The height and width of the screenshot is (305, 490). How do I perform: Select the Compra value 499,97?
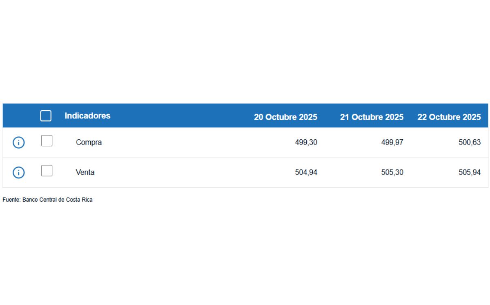click(392, 142)
